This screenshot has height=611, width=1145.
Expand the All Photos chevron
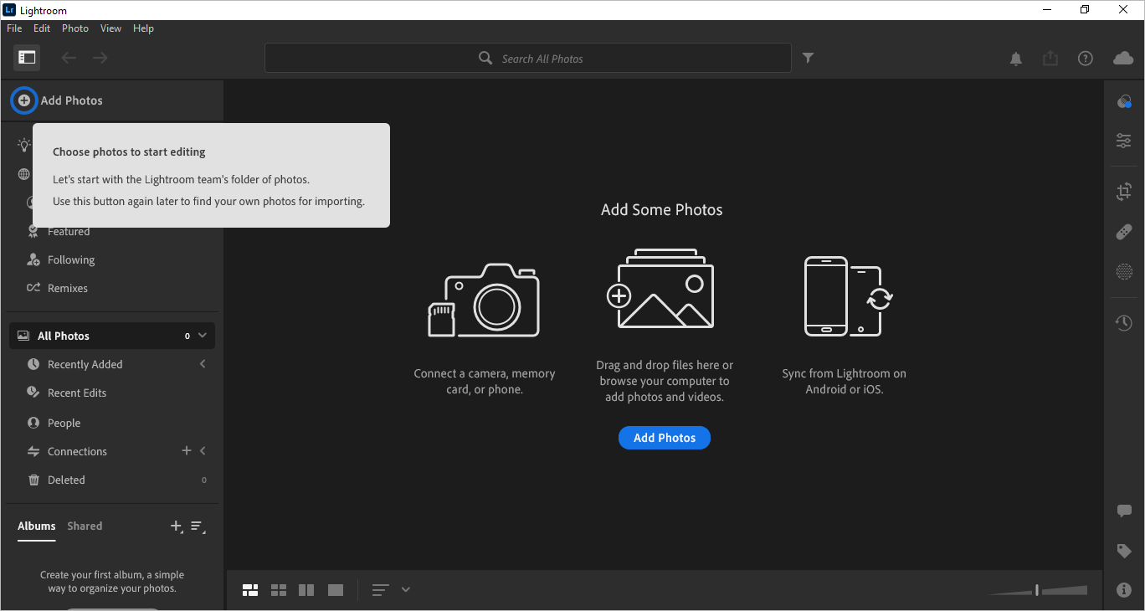point(203,336)
